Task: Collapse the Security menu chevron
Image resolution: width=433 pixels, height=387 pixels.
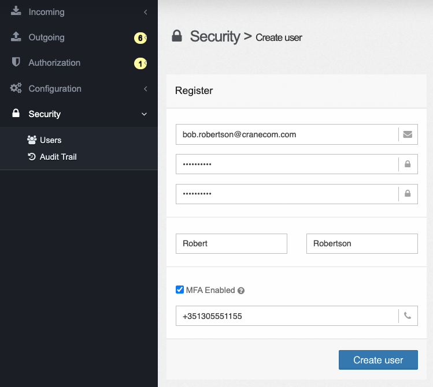Action: (144, 114)
